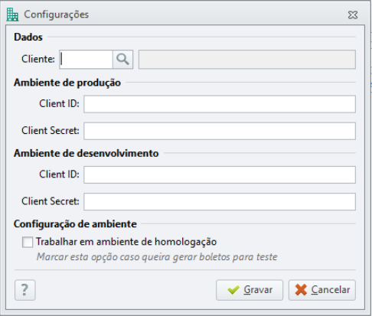The height and width of the screenshot is (316, 372).
Task: Close the Configurações dialog window
Action: pos(353,15)
